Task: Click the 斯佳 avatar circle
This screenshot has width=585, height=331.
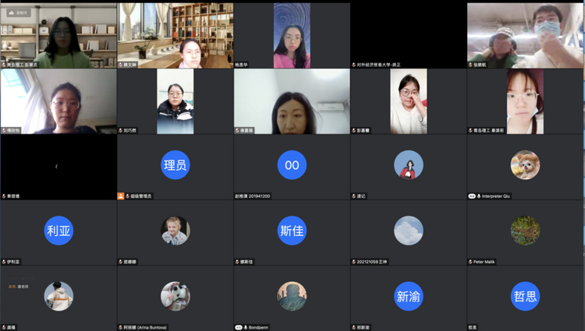Action: tap(292, 231)
